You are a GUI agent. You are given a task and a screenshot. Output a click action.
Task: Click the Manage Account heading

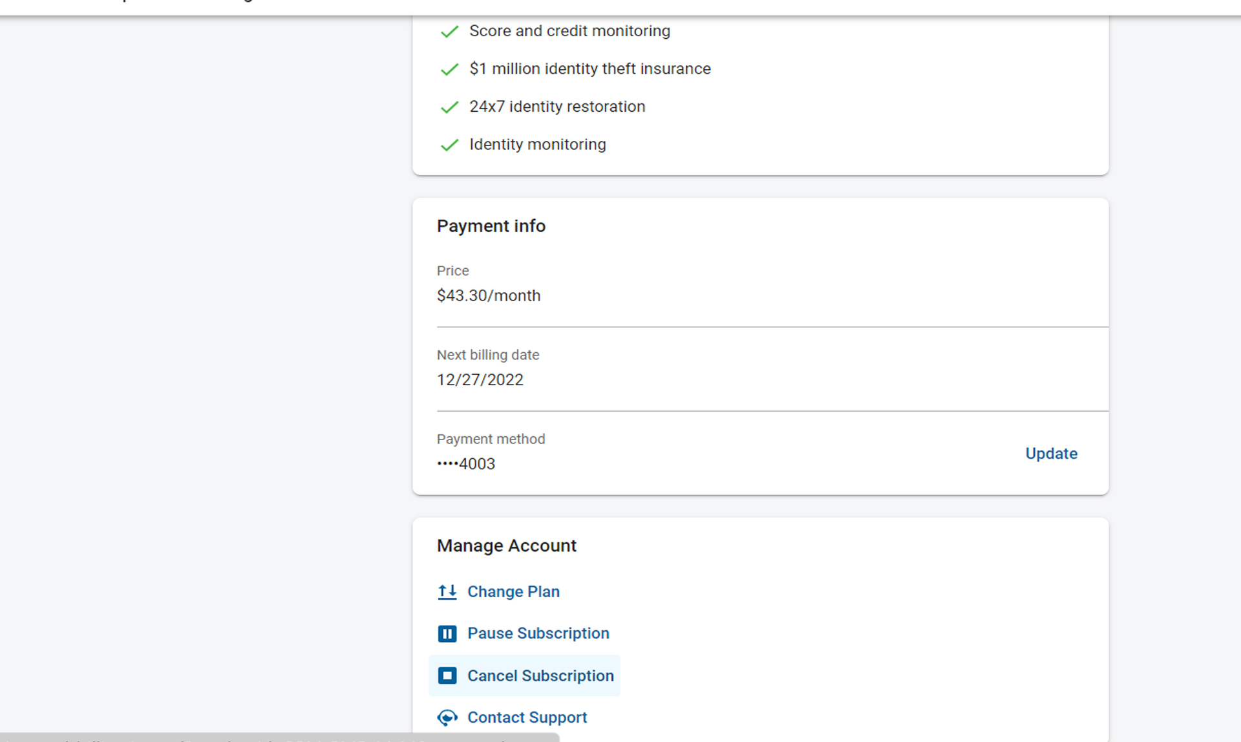coord(507,546)
